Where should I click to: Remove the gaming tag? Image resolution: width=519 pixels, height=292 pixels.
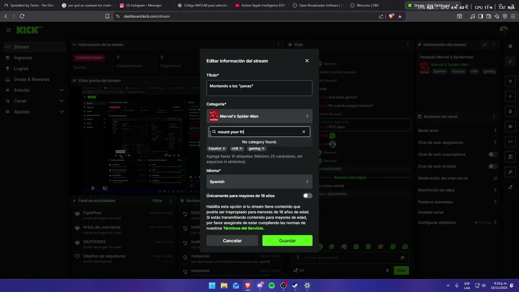[263, 148]
